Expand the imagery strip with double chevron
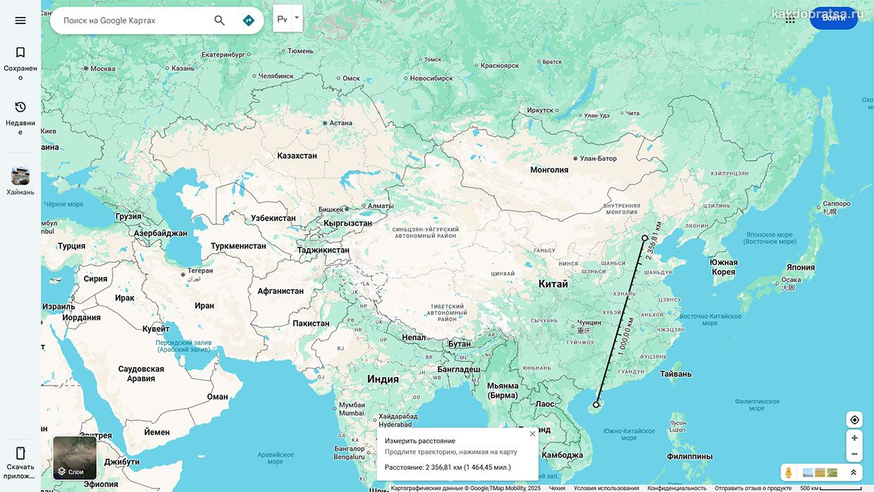The height and width of the screenshot is (492, 874). 853,472
